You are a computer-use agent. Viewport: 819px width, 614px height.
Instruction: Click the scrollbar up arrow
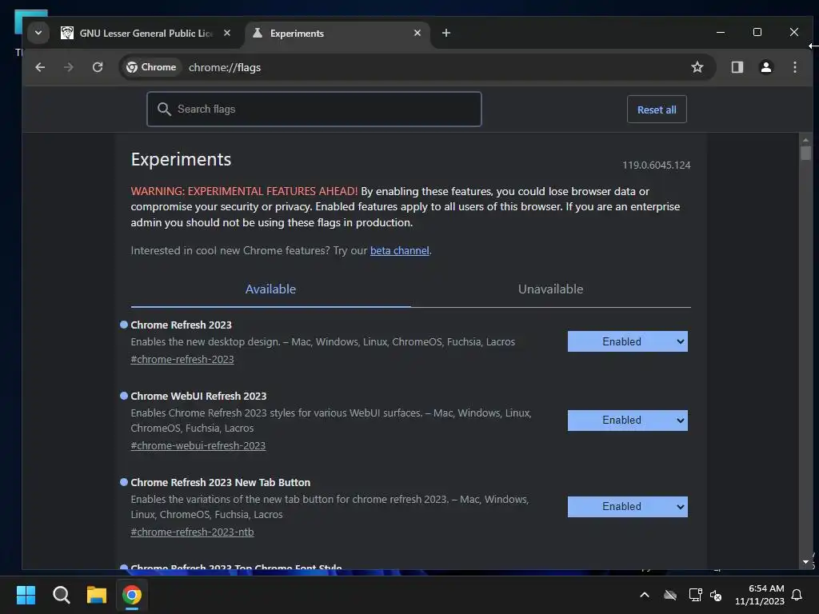(805, 140)
